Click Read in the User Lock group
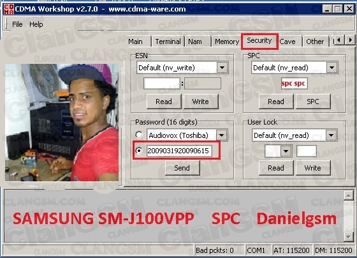The height and width of the screenshot is (258, 357). 276,168
